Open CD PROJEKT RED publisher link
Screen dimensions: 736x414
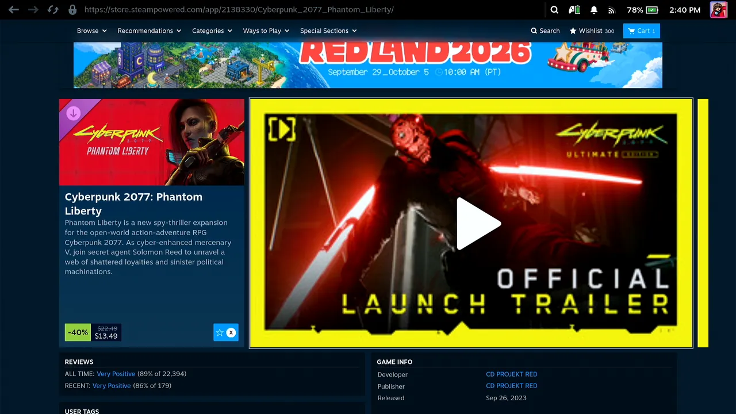pos(512,386)
